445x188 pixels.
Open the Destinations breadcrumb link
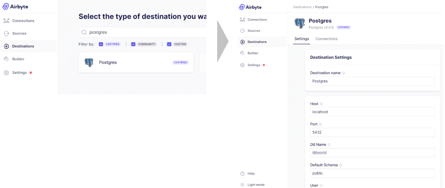coord(302,7)
